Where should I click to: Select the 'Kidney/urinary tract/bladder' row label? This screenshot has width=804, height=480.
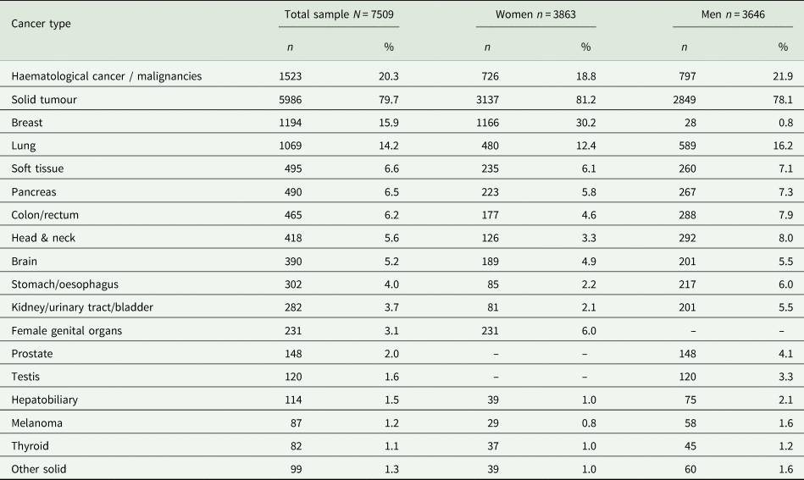(82, 307)
